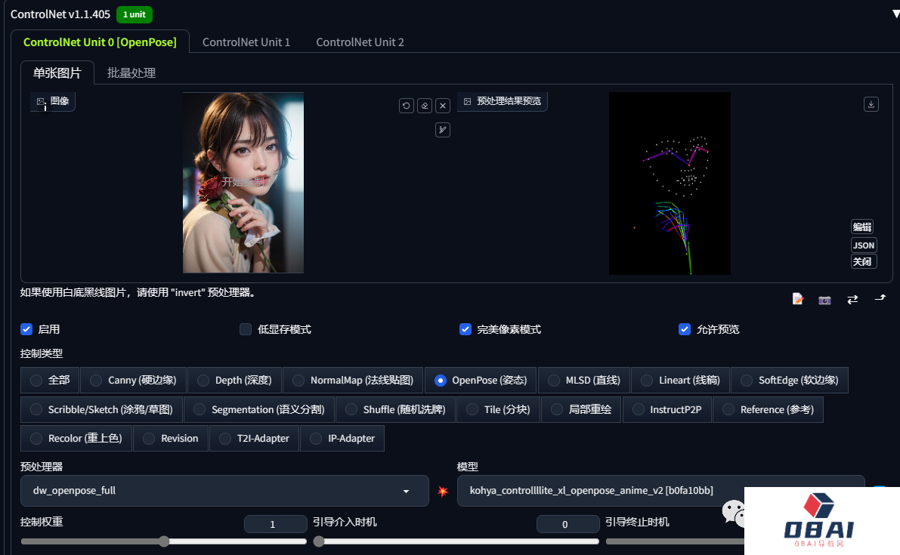Click the JSON button beside the preview
900x555 pixels.
pyautogui.click(x=863, y=245)
